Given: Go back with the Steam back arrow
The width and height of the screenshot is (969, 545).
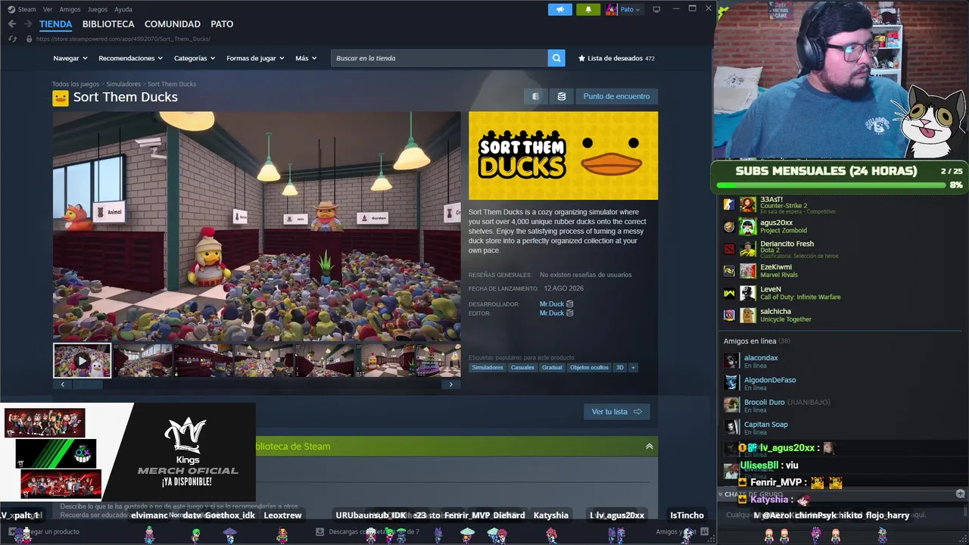Looking at the screenshot, I should [x=12, y=24].
